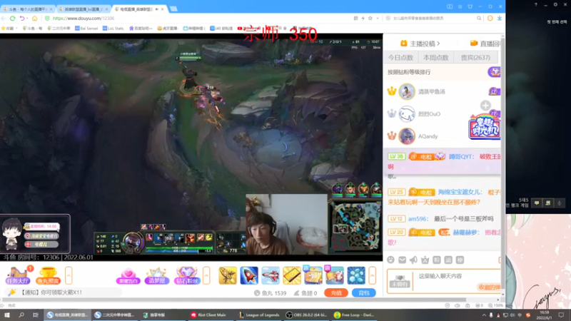Click the envelope message icon in chat toolbar
The image size is (571, 321).
coord(402,260)
